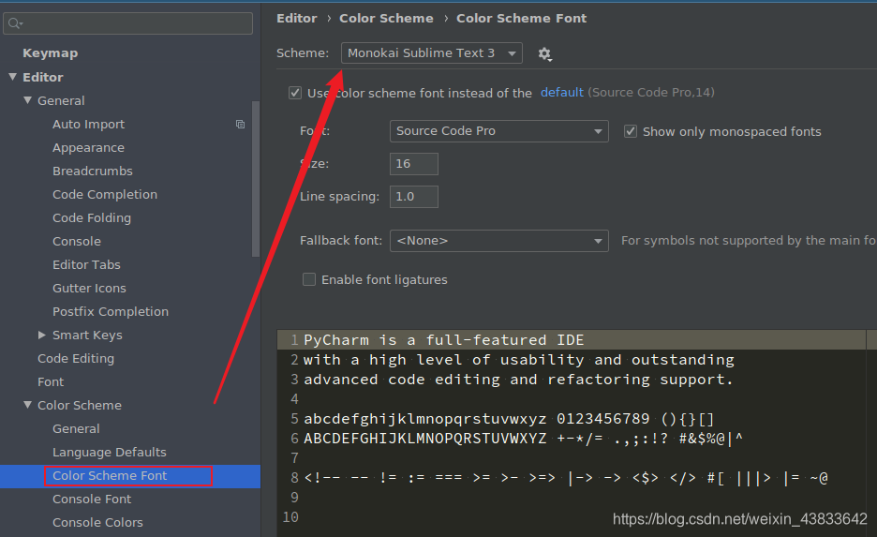Open Console Font settings page
This screenshot has height=537, width=877.
[x=92, y=499]
